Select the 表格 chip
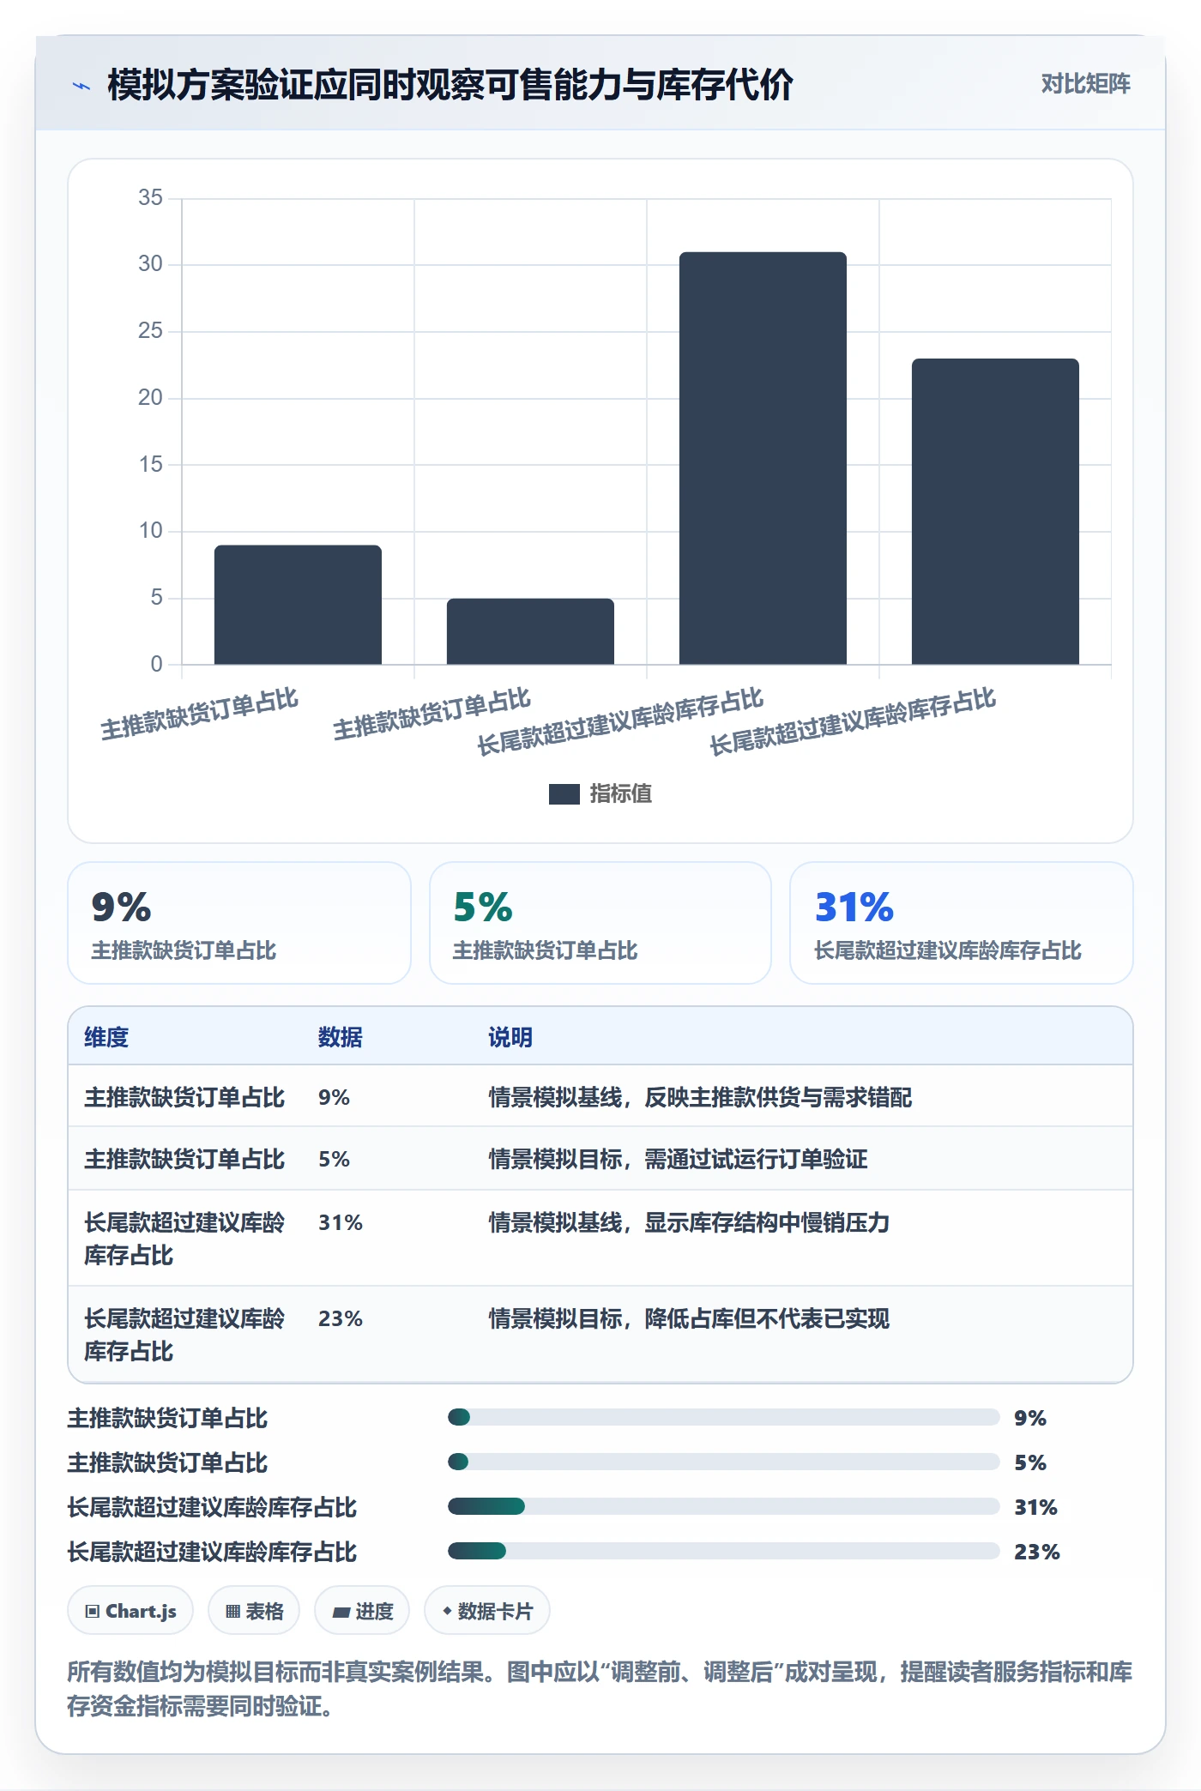 click(254, 1611)
